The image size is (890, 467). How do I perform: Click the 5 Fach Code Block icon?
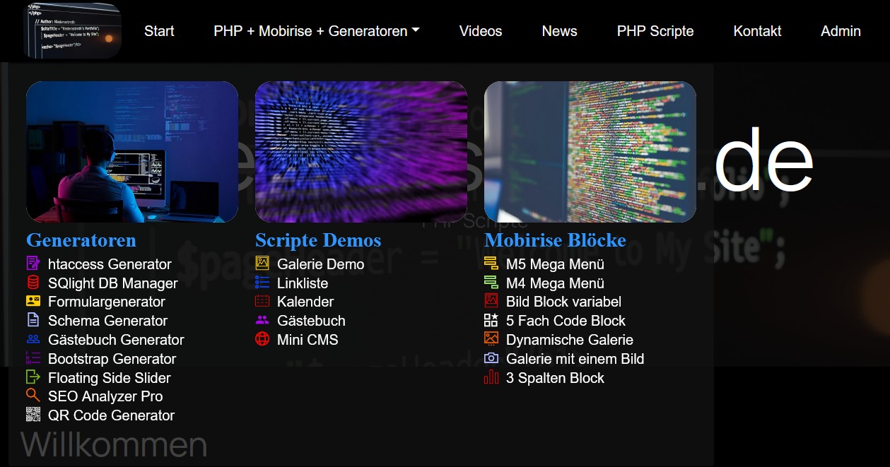pos(491,320)
